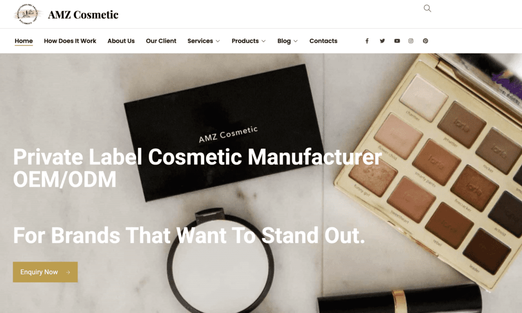Click the black AMZ Cosmetic box in banner
This screenshot has height=313, width=522.
click(224, 133)
